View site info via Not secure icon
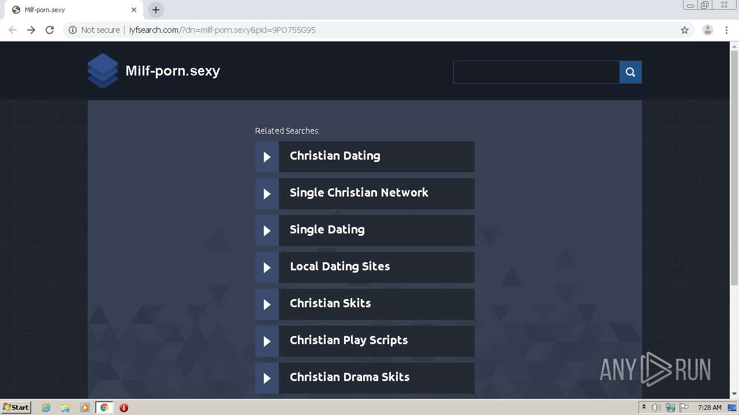Screen dimensions: 739x415 tap(73, 30)
